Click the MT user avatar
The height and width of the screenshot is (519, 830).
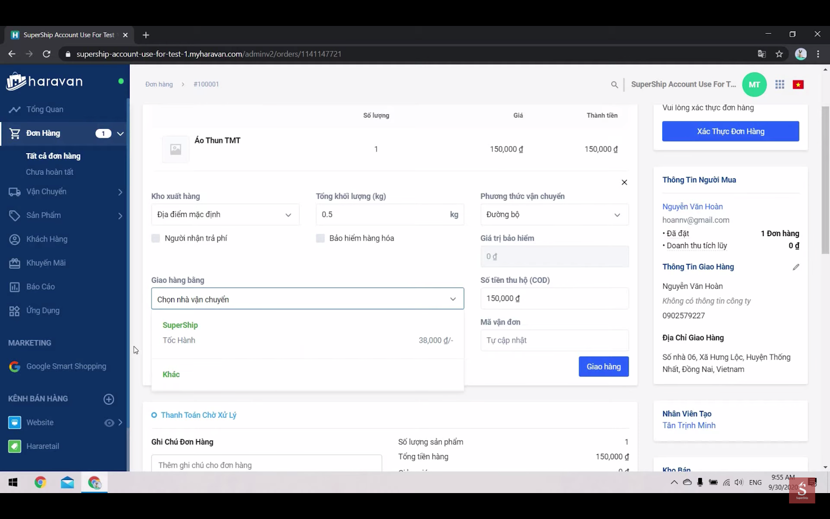tap(754, 85)
